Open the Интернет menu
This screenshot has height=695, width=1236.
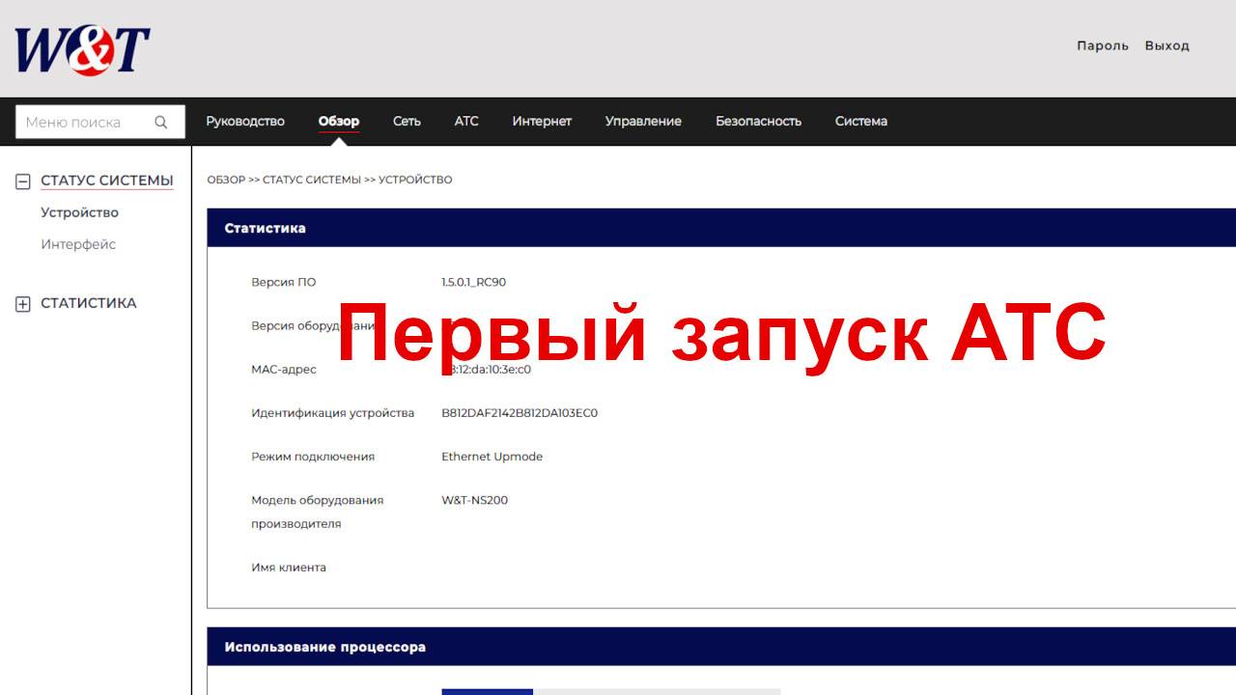(542, 122)
